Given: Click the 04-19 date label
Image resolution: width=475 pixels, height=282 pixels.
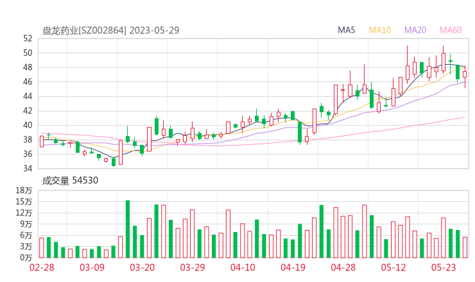Looking at the screenshot, I should pos(293,267).
